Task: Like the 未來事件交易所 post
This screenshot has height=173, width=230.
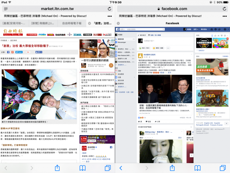Action: pos(140,121)
